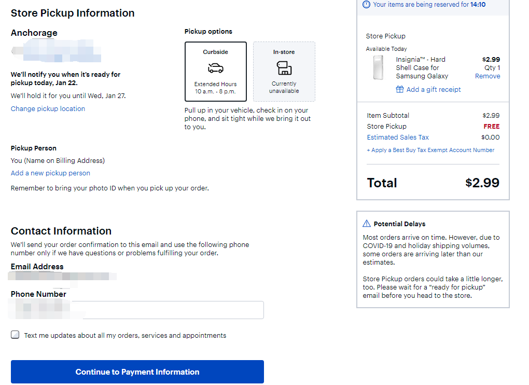Click the curbside car icon
The image size is (529, 385).
coord(215,68)
